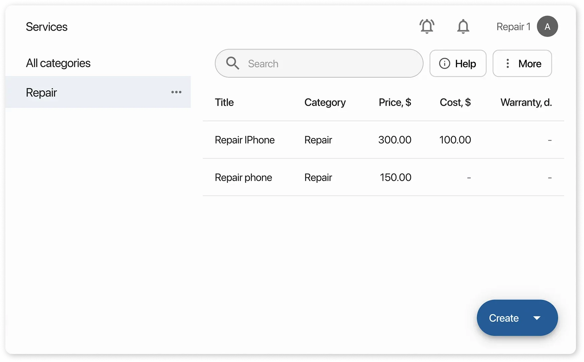Open the Help button with info icon
Screen dimensions: 584x362
(x=458, y=63)
